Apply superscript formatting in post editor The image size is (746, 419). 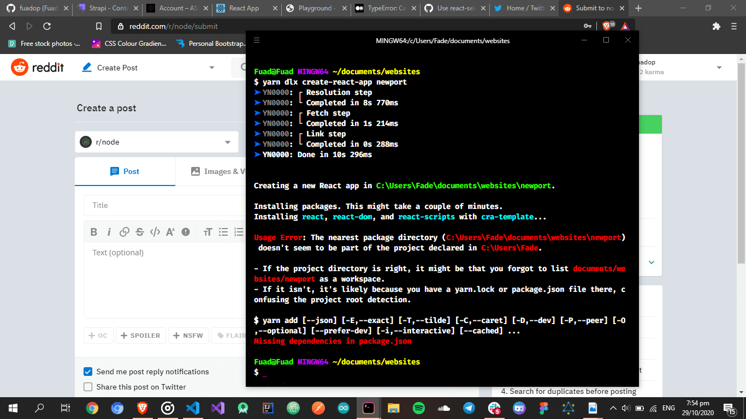(x=170, y=232)
